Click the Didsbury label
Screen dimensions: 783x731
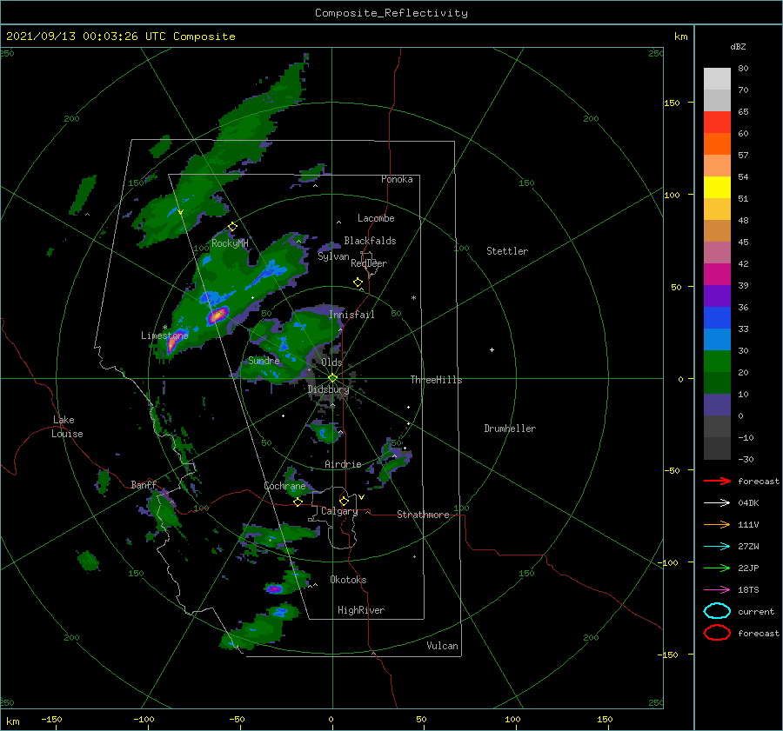click(328, 389)
